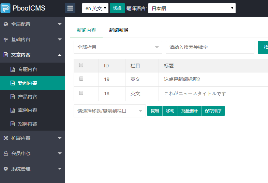Click the 切换 language switch button
The height and width of the screenshot is (183, 268).
(x=117, y=8)
